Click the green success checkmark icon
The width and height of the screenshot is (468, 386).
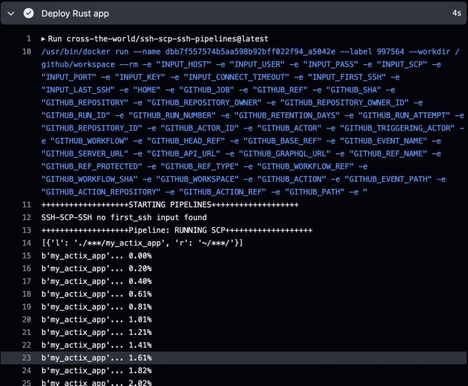[x=28, y=13]
